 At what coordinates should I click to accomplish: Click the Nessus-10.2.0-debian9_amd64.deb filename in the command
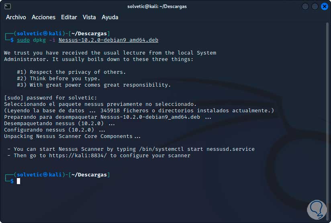pos(108,40)
